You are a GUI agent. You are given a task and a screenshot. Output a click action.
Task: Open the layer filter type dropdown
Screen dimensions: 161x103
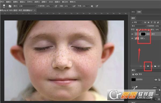tap(137, 22)
